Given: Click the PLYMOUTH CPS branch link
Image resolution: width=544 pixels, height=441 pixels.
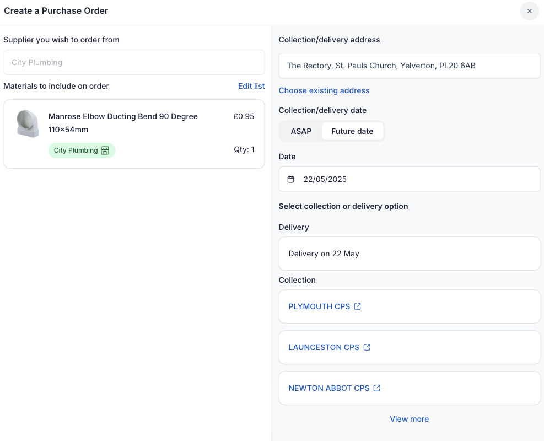Looking at the screenshot, I should click(x=319, y=306).
